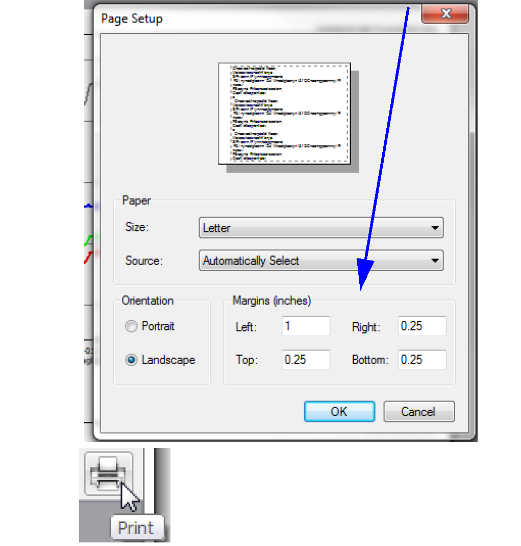Click into the Left margin field
The image size is (521, 546).
point(305,326)
